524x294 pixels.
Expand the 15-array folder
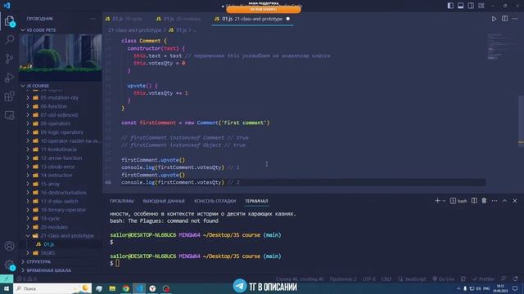tap(60, 184)
